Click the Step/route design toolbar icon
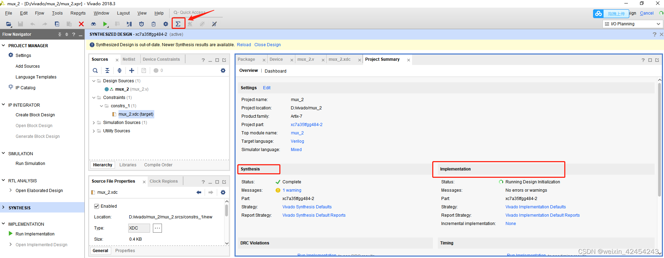 (x=129, y=24)
